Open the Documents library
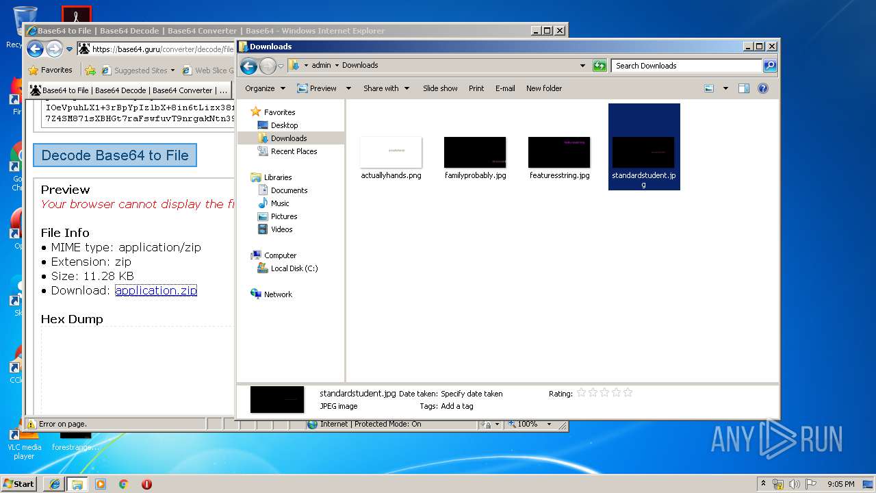The image size is (876, 493). point(289,190)
